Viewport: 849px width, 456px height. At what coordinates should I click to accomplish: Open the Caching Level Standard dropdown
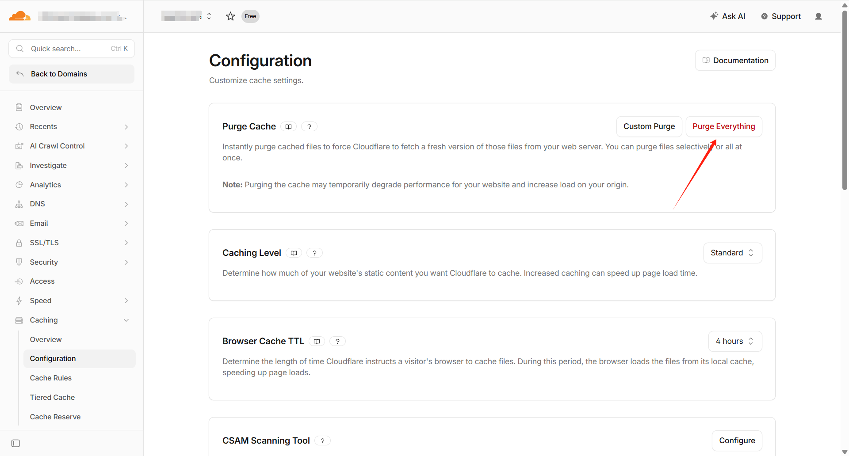[733, 253]
